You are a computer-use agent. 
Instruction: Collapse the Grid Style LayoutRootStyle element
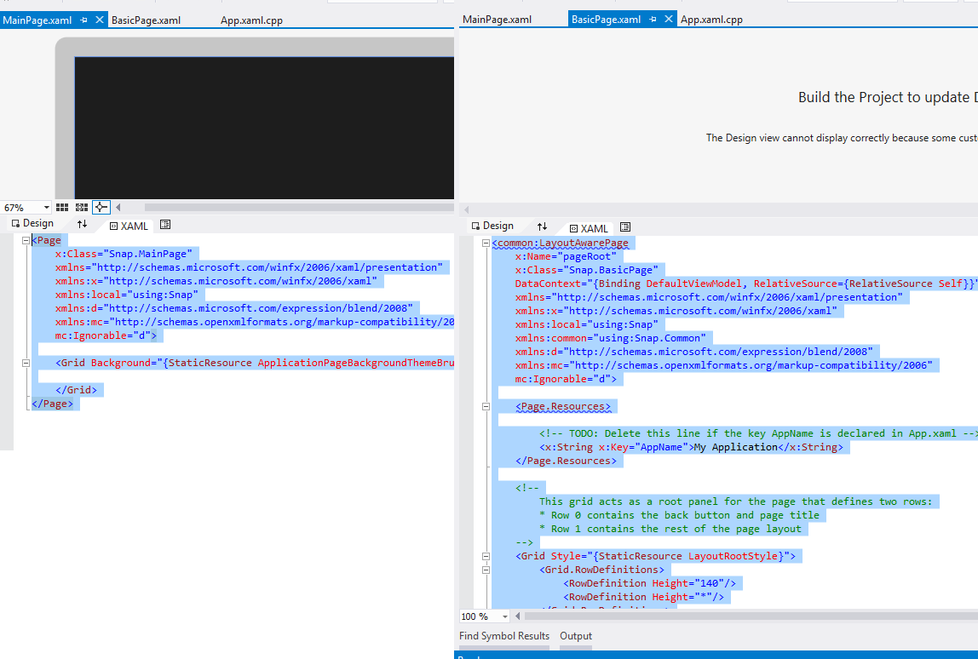[x=486, y=557]
